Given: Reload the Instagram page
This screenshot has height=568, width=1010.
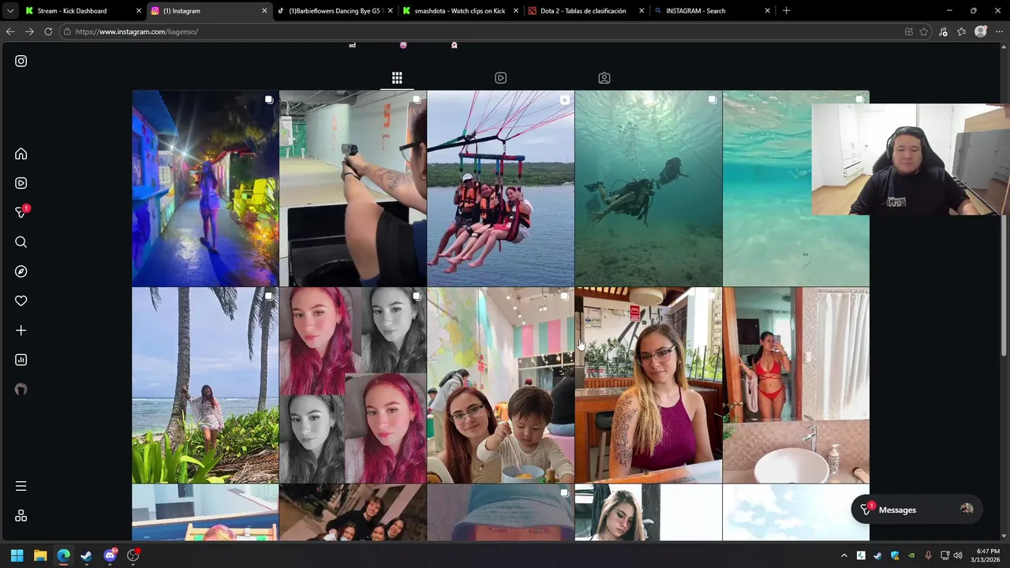Looking at the screenshot, I should click(x=48, y=32).
